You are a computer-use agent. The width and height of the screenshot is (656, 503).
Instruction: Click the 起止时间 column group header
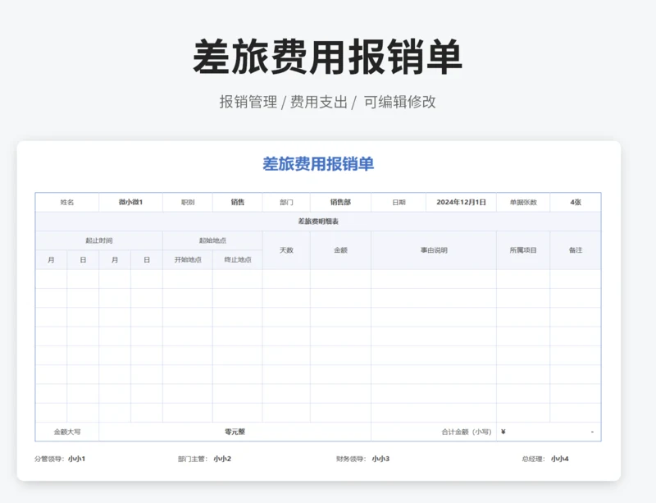pos(99,240)
